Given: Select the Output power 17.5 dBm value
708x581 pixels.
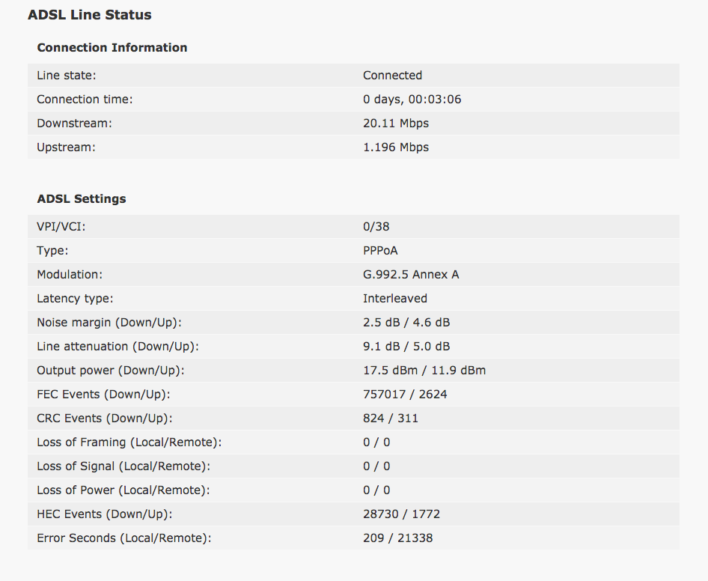Looking at the screenshot, I should point(390,370).
